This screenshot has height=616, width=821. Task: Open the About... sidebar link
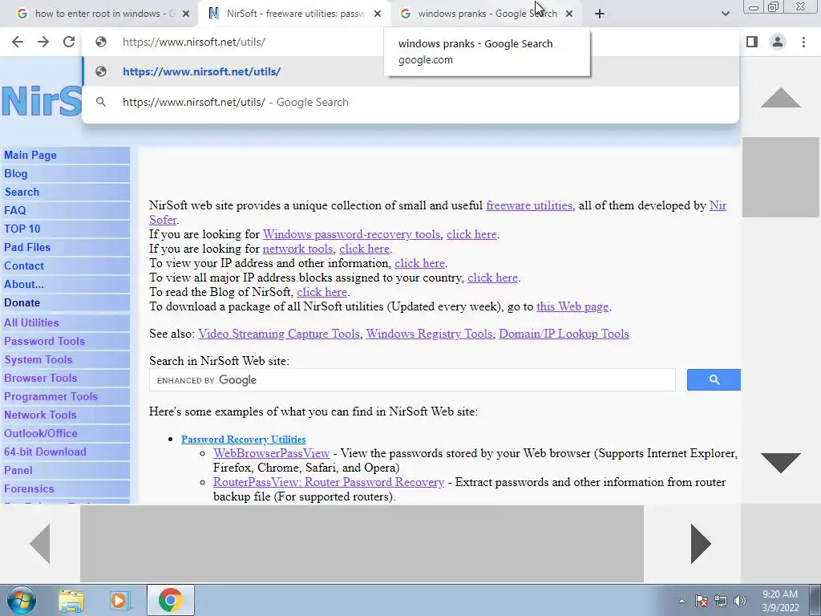[24, 284]
